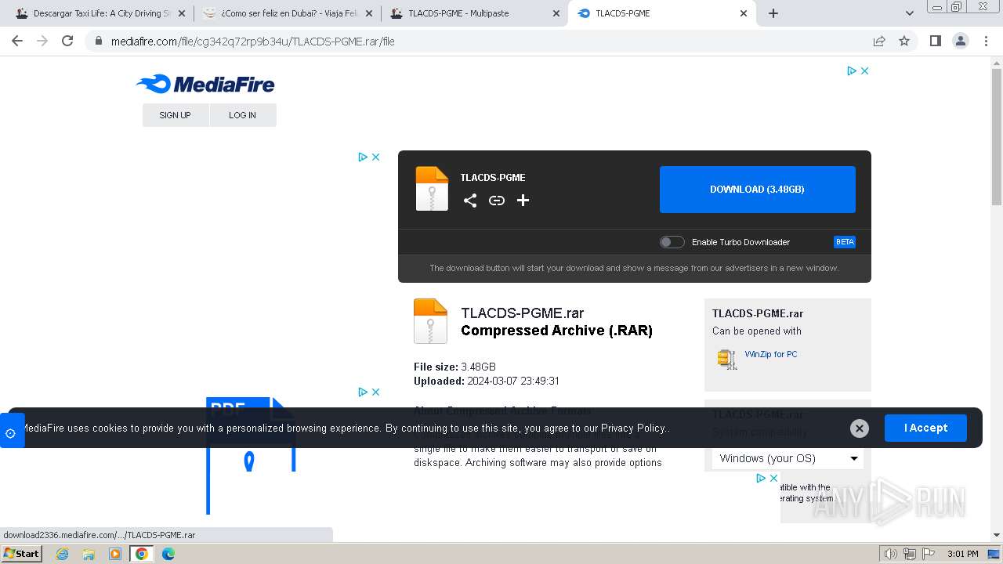Viewport: 1003px width, 564px height.
Task: Open File Explorer from taskbar
Action: 89,554
